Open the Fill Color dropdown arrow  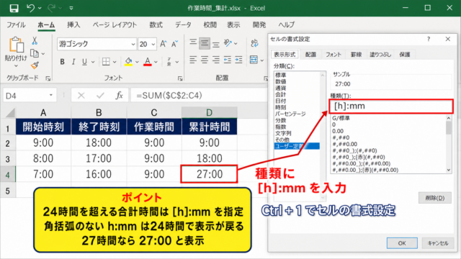click(137, 62)
